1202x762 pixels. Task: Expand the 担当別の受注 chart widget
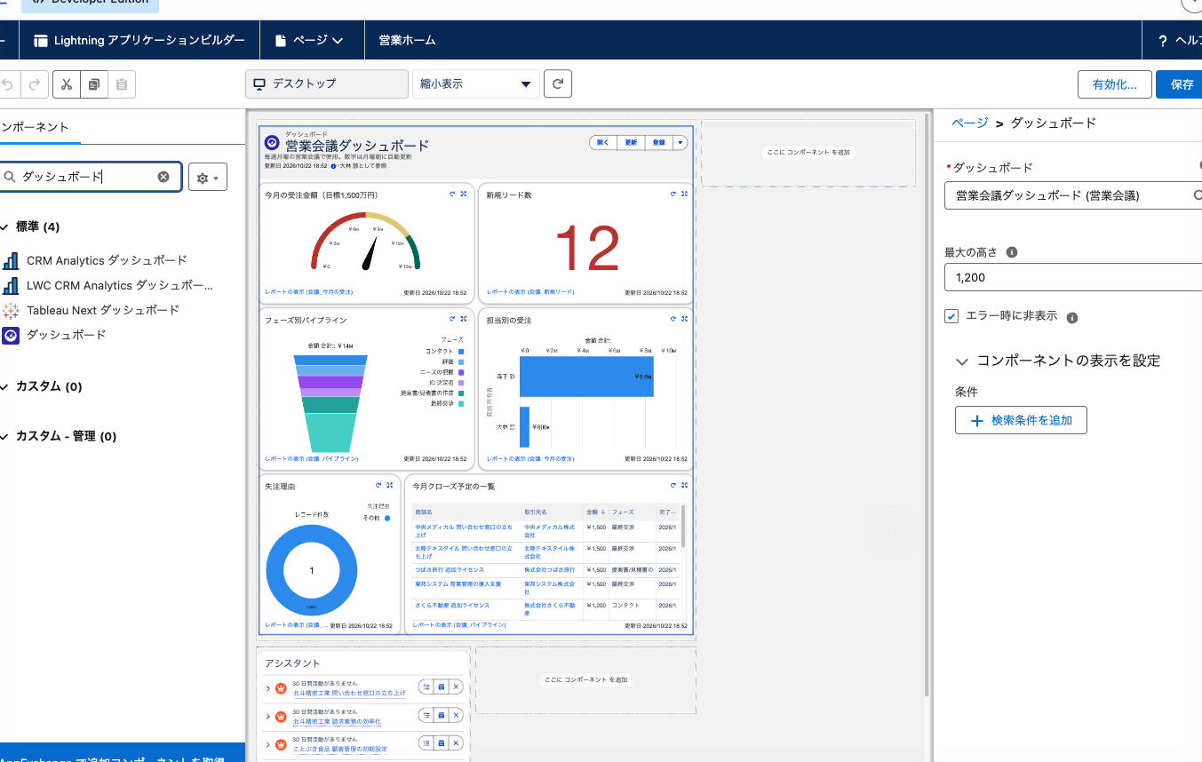(684, 319)
